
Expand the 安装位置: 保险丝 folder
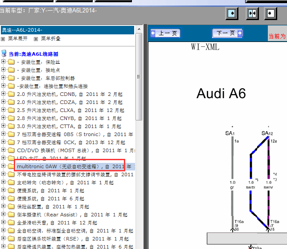point(3,62)
